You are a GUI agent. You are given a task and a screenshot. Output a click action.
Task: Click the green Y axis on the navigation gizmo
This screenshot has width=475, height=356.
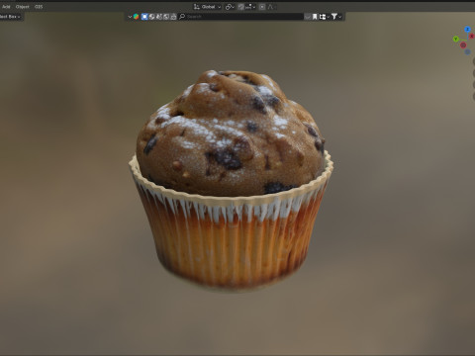coord(456,39)
